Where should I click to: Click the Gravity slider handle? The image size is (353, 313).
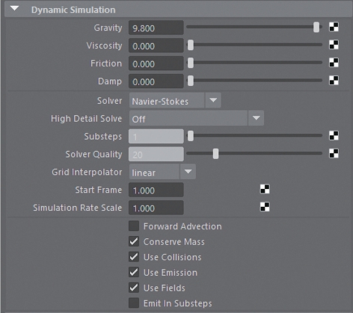point(316,27)
